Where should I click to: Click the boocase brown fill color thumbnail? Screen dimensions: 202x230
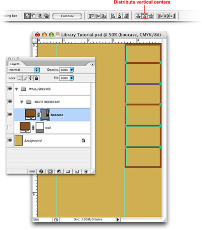pyautogui.click(x=30, y=114)
